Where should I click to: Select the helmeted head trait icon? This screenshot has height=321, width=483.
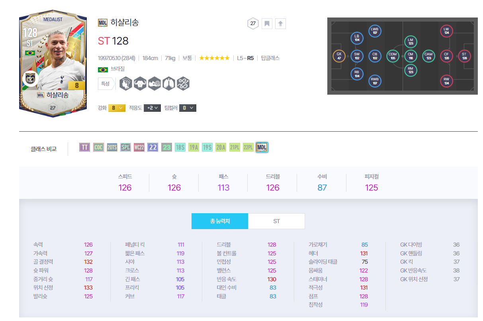point(125,83)
